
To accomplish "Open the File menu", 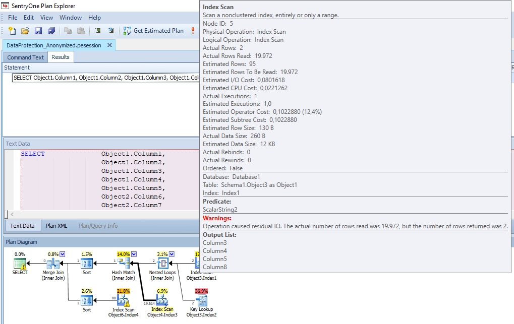I will point(13,18).
